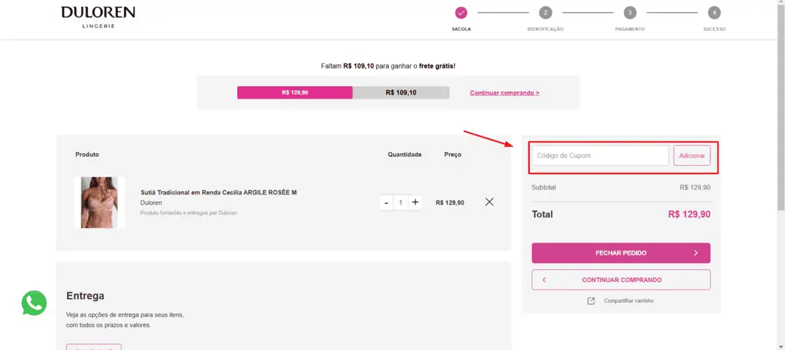The height and width of the screenshot is (350, 785).
Task: Click the quantity value field showing 1
Action: (x=400, y=203)
